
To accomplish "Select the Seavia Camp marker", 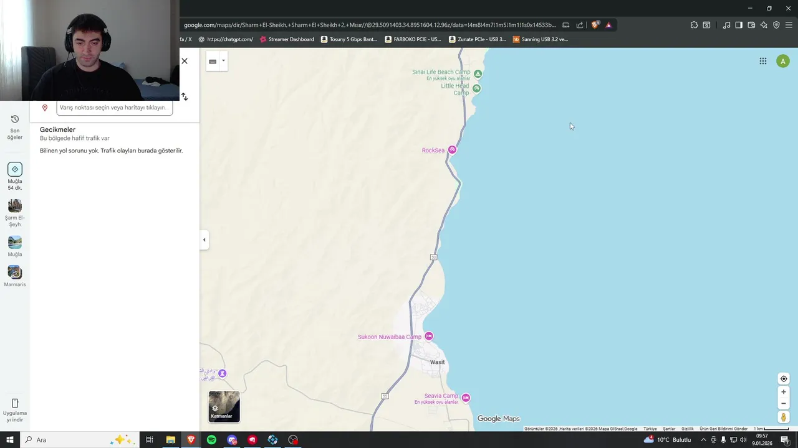I will pyautogui.click(x=466, y=398).
